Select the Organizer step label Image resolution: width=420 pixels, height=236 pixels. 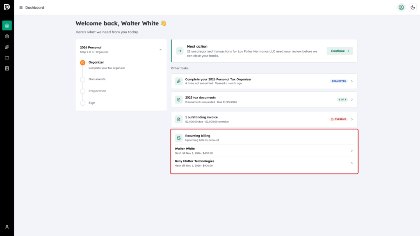(x=96, y=62)
